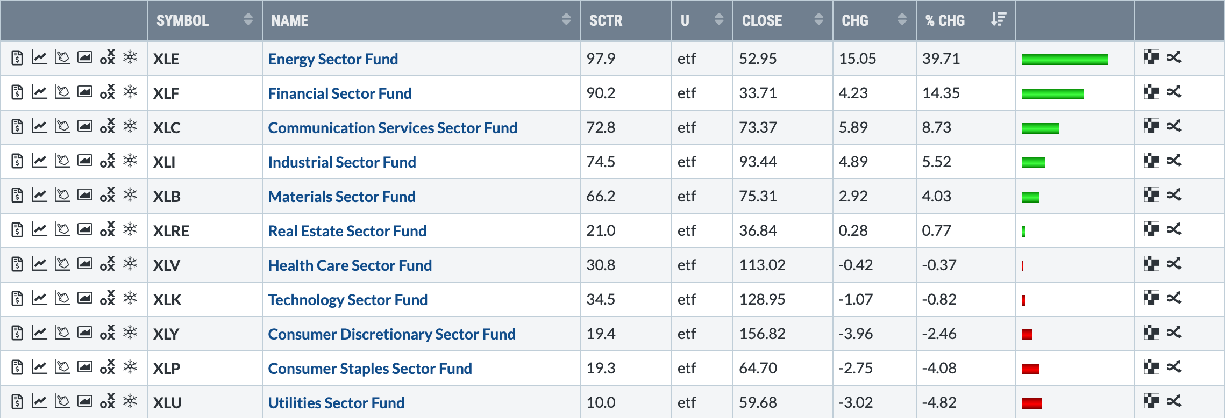
Task: Open the symbol summary icon for XLE
Action: click(x=17, y=58)
